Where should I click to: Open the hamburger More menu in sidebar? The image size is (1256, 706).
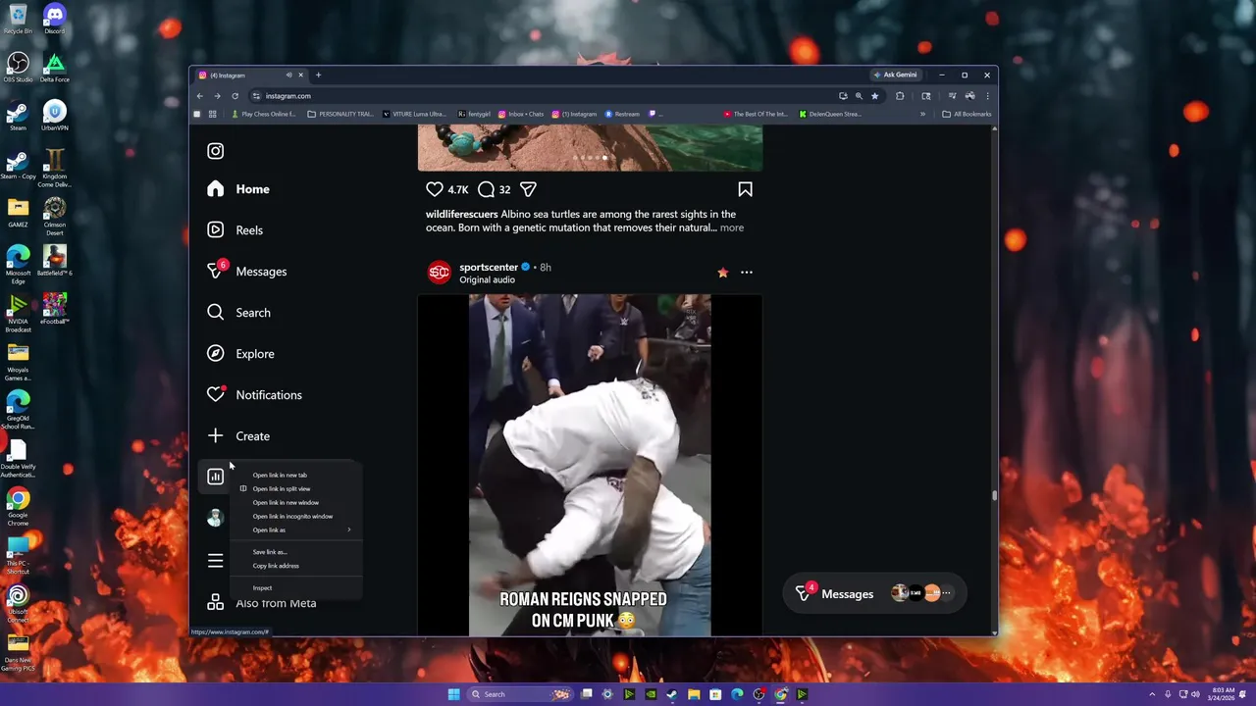tap(216, 561)
